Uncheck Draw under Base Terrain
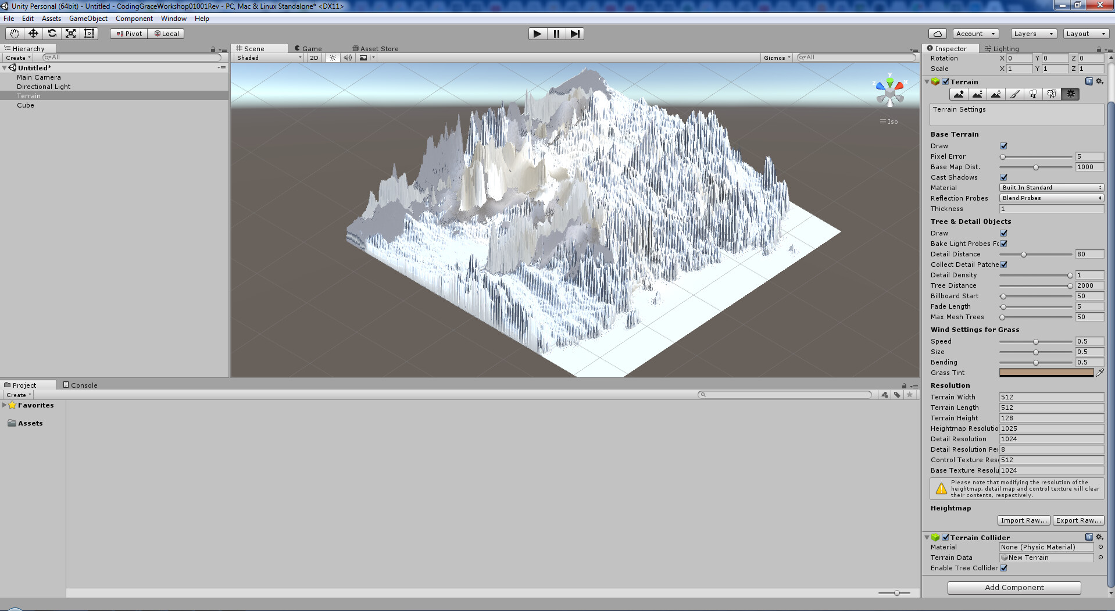1115x611 pixels. click(1003, 146)
